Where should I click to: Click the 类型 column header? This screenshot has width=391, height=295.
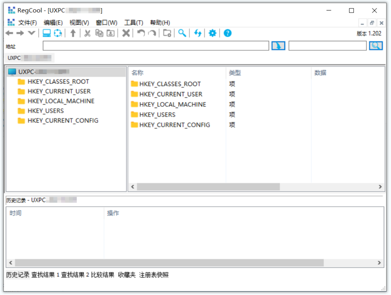268,73
